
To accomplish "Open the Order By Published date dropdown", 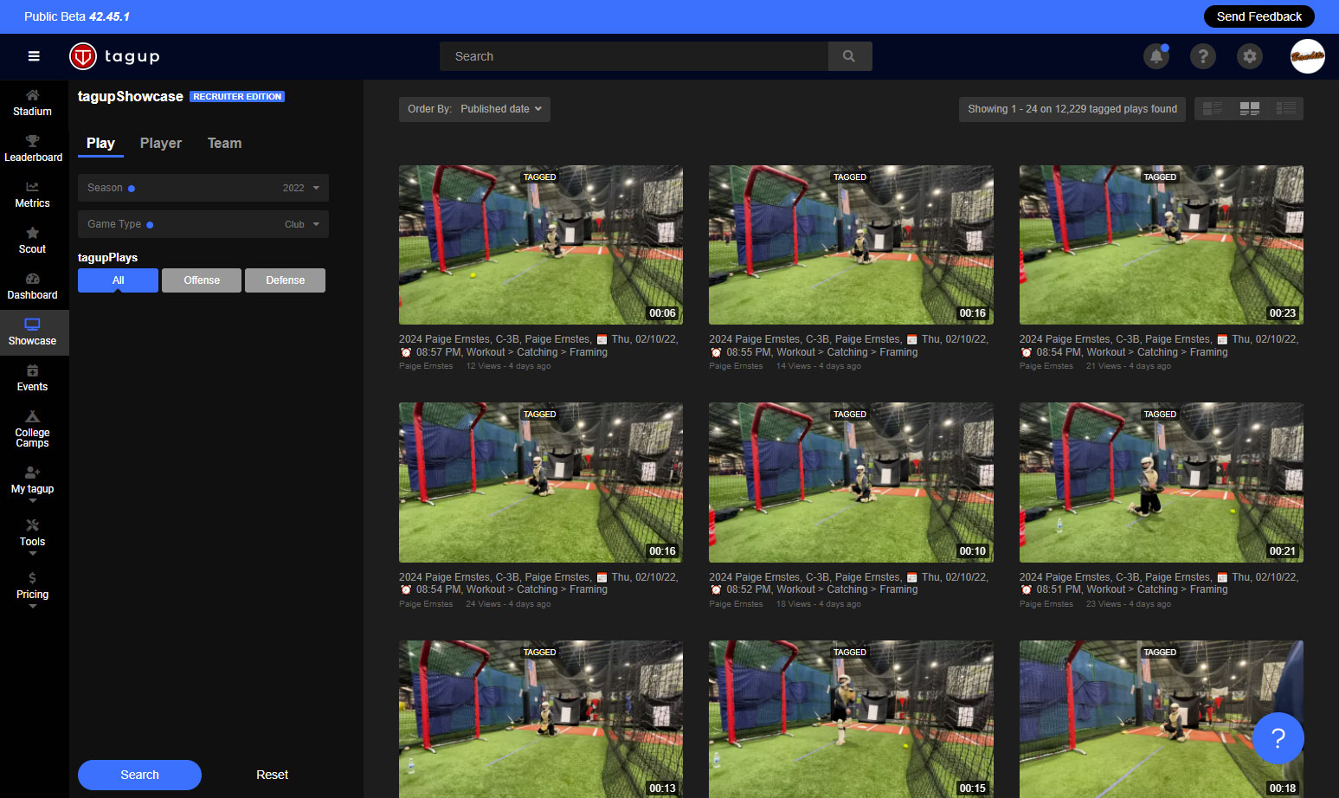I will (474, 109).
